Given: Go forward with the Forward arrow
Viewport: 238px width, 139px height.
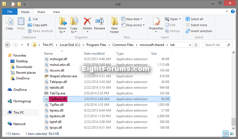Looking at the screenshot, I should [x=15, y=45].
